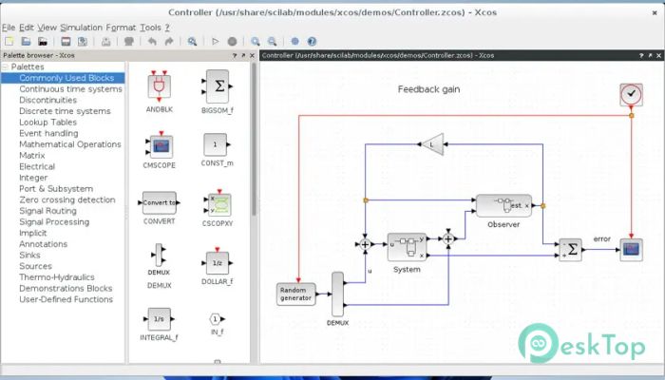
Task: Select Mathematical Operations palette
Action: 70,144
